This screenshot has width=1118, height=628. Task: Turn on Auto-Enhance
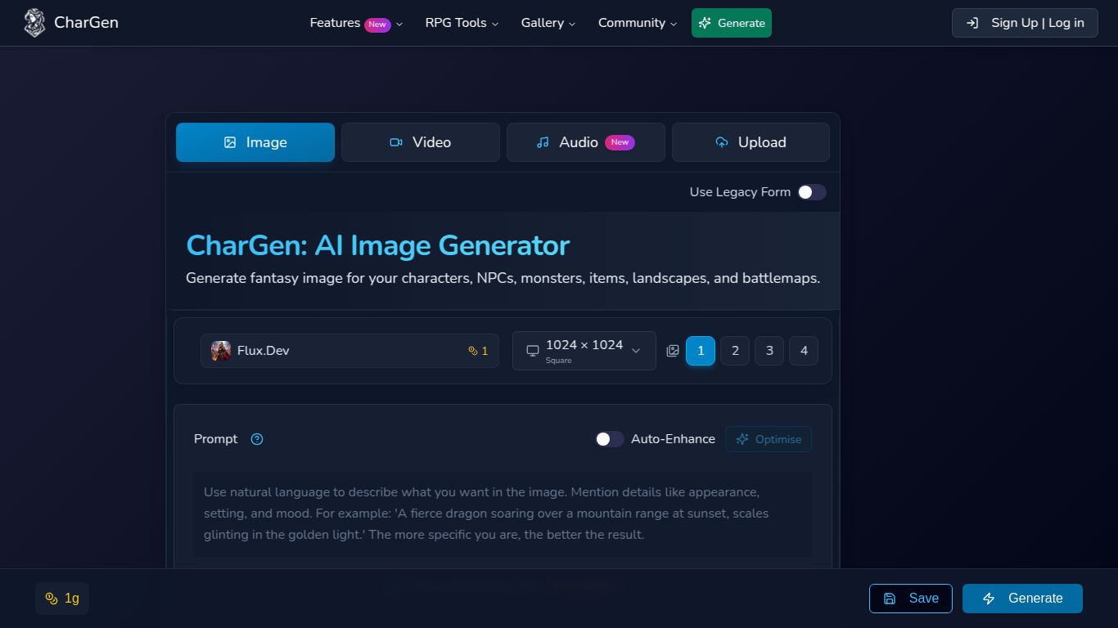pyautogui.click(x=609, y=439)
